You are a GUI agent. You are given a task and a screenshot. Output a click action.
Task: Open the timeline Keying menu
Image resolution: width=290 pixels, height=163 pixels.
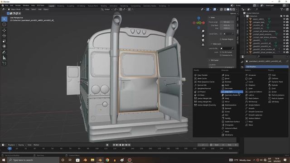tap(22, 145)
